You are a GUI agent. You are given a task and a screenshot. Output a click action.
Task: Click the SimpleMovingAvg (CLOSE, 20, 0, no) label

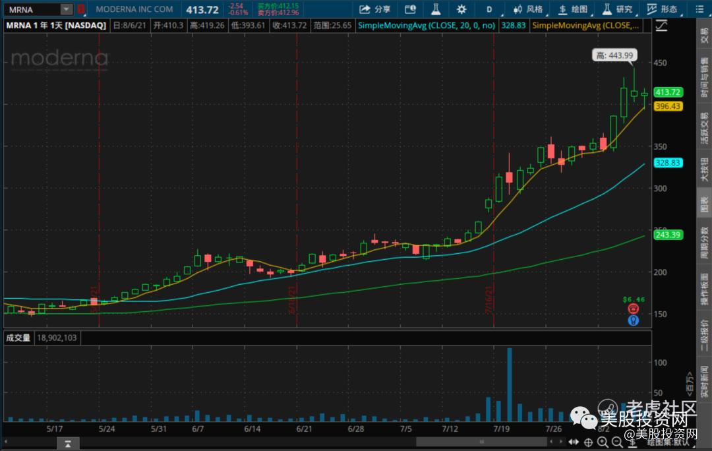[x=427, y=26]
